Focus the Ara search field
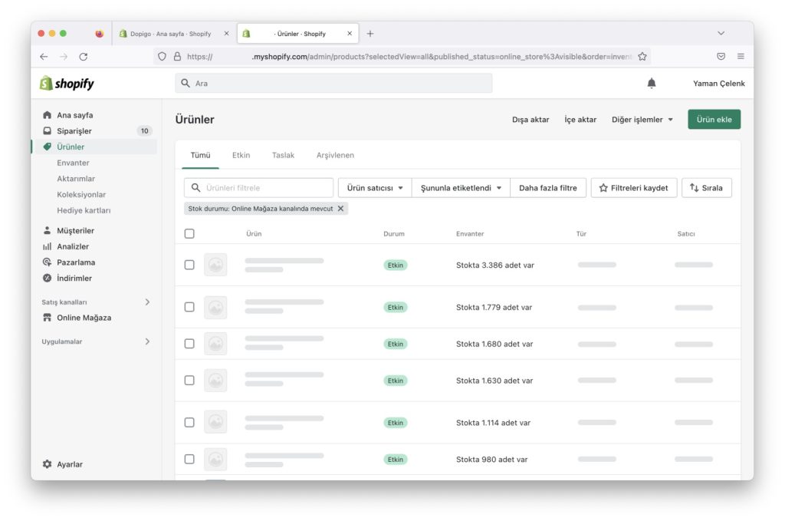The height and width of the screenshot is (521, 785). (334, 83)
